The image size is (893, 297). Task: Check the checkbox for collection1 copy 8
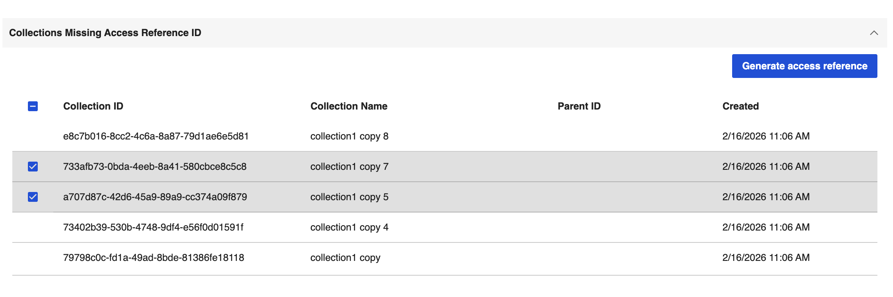tap(34, 136)
